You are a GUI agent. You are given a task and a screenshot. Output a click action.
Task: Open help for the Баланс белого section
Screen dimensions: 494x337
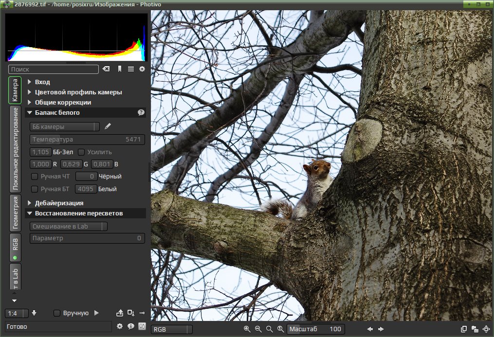141,112
